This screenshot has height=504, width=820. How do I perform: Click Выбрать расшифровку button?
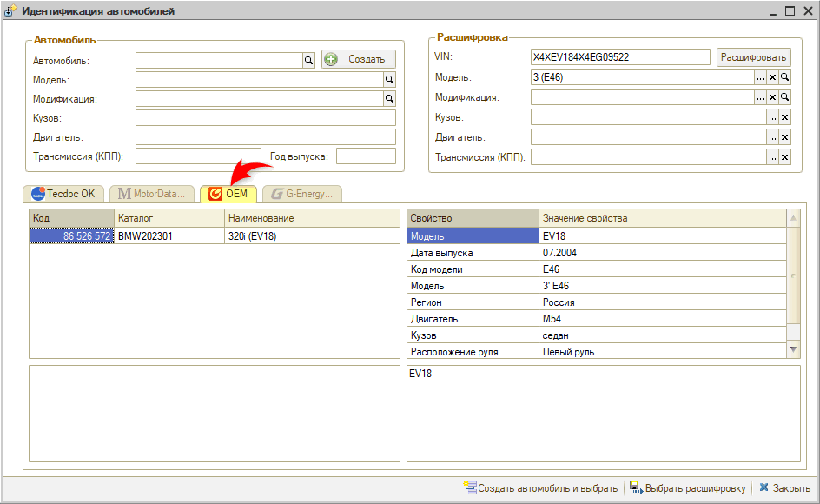687,487
